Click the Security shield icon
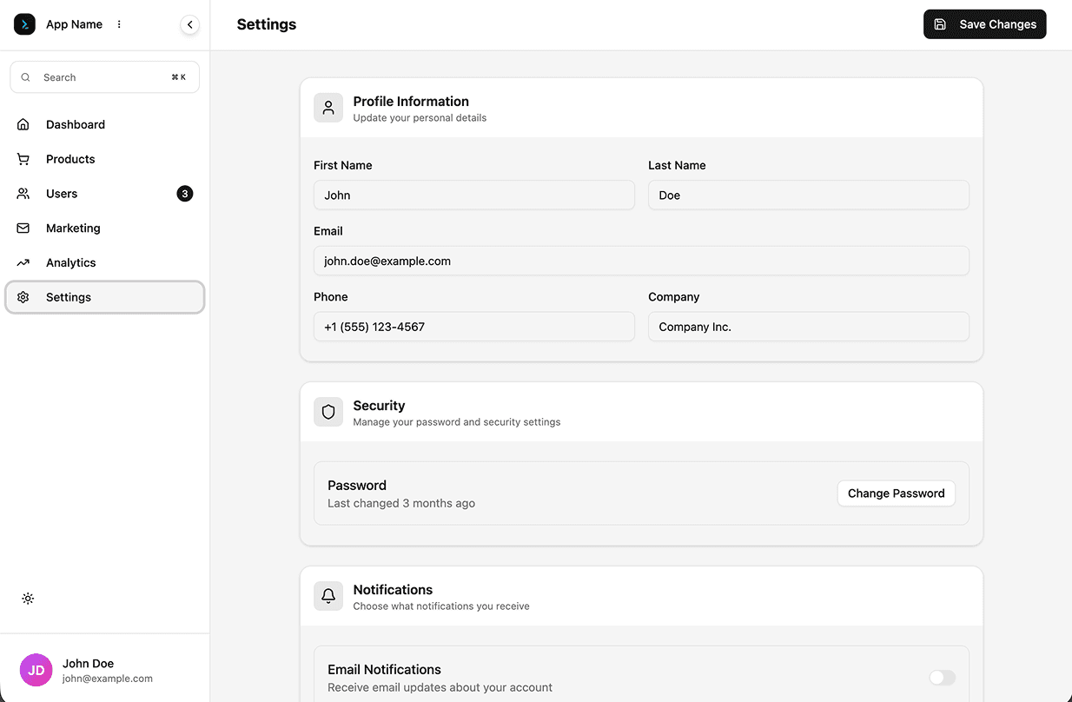This screenshot has width=1072, height=702. tap(328, 412)
